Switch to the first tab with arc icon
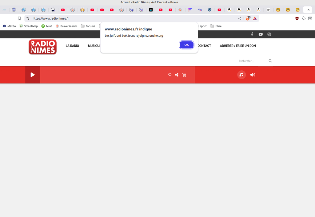Image resolution: width=315 pixels, height=217 pixels. [4, 10]
